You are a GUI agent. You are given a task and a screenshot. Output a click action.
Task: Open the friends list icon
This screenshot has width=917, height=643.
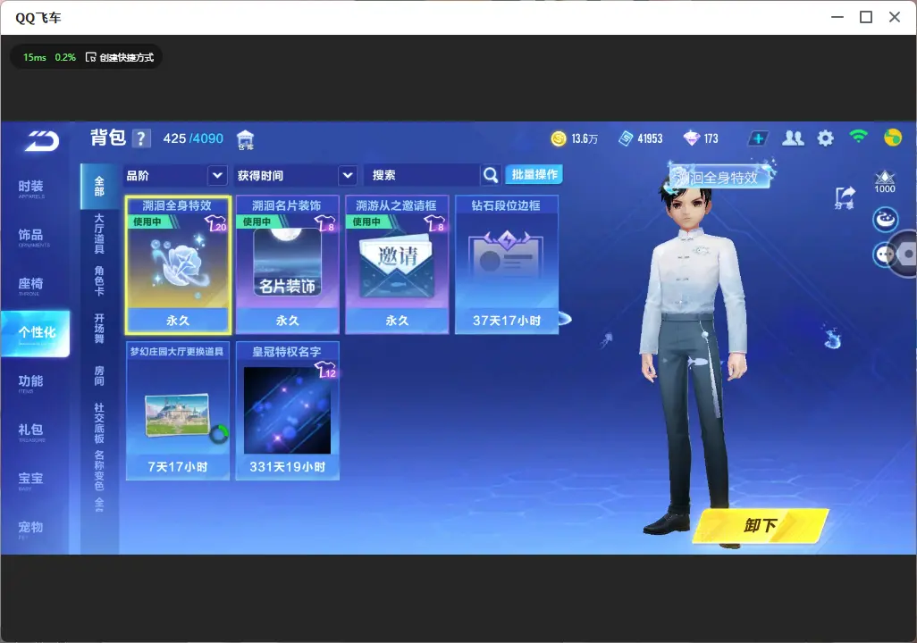point(793,138)
